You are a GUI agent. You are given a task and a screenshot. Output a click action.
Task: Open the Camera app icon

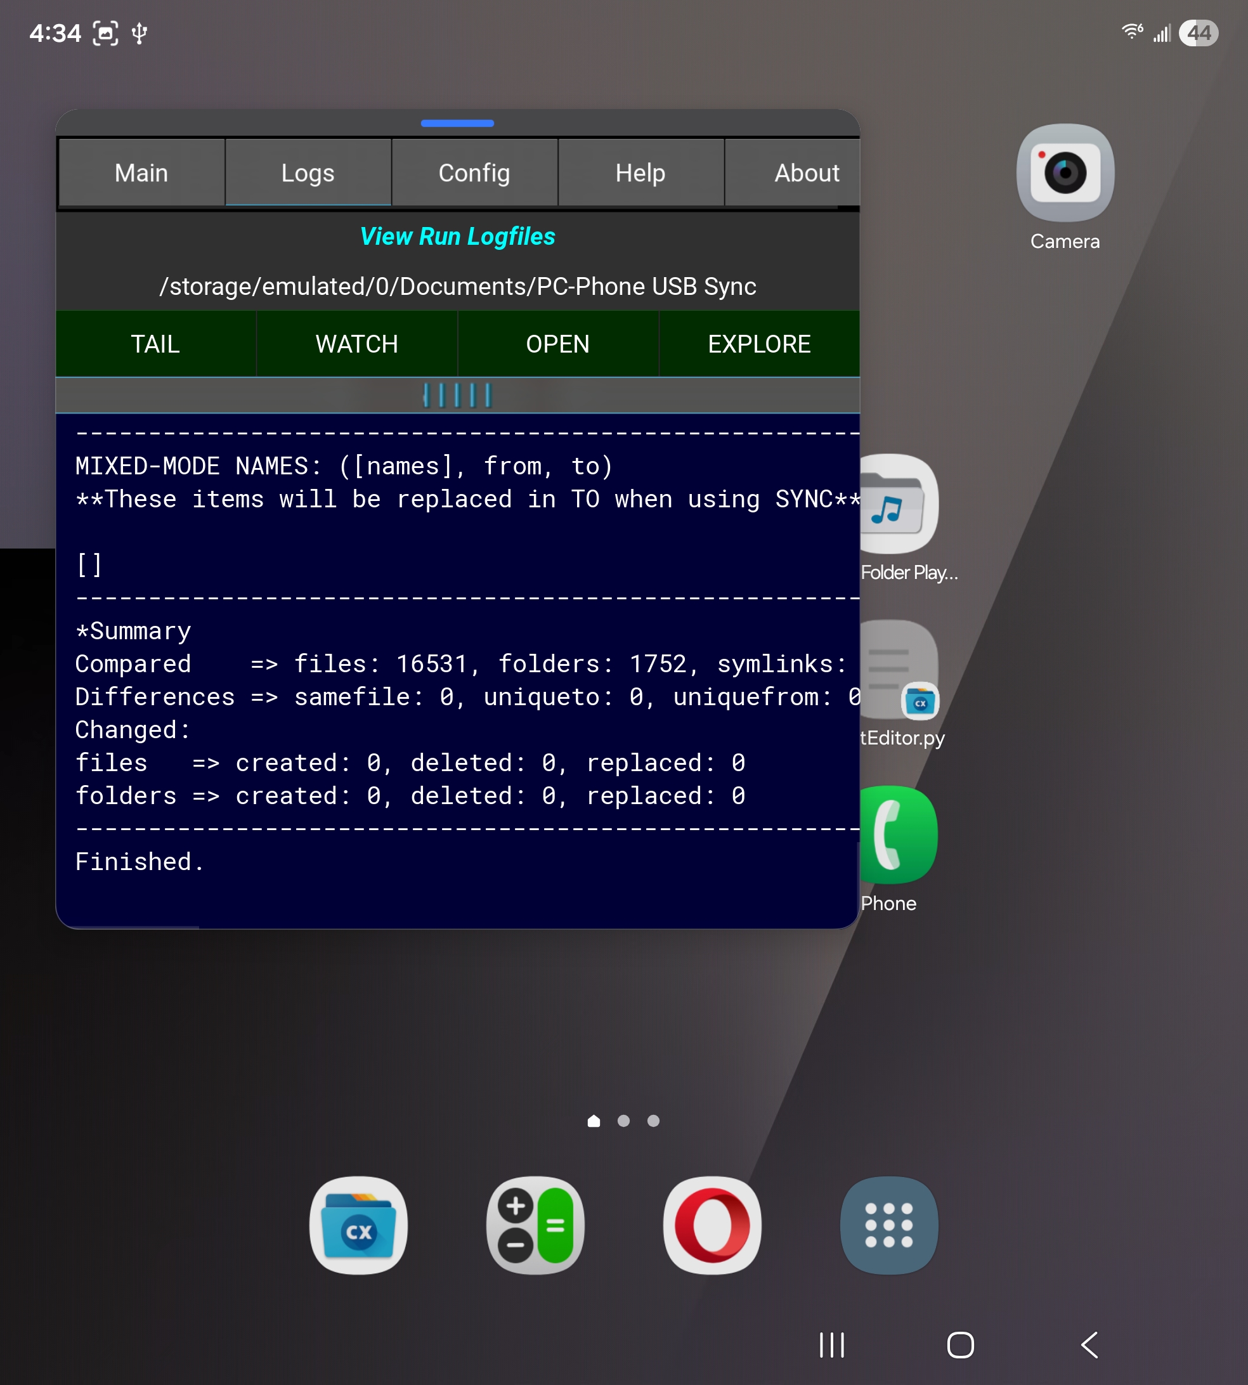[1064, 172]
